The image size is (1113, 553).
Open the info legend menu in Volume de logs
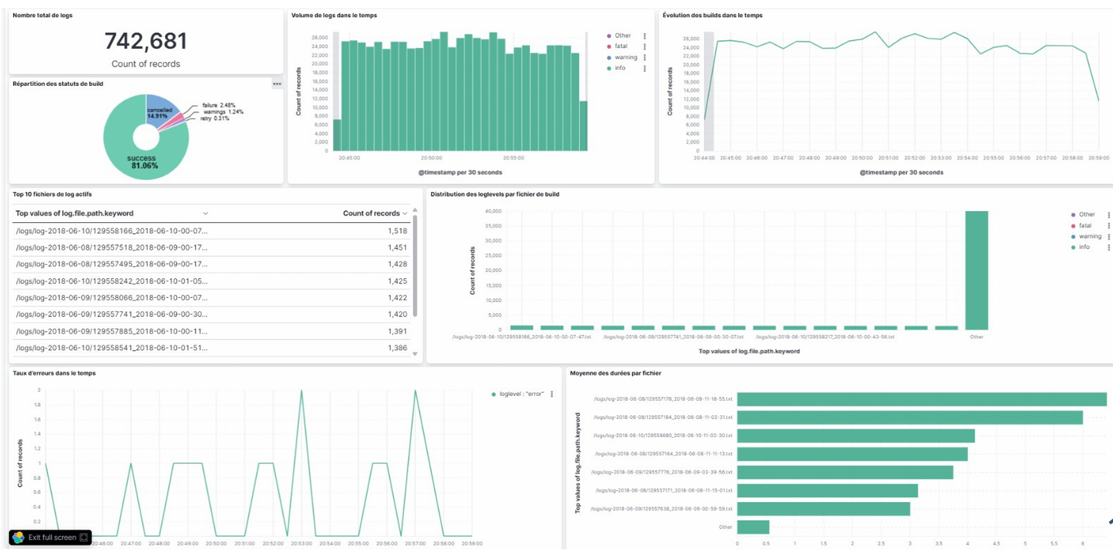644,69
